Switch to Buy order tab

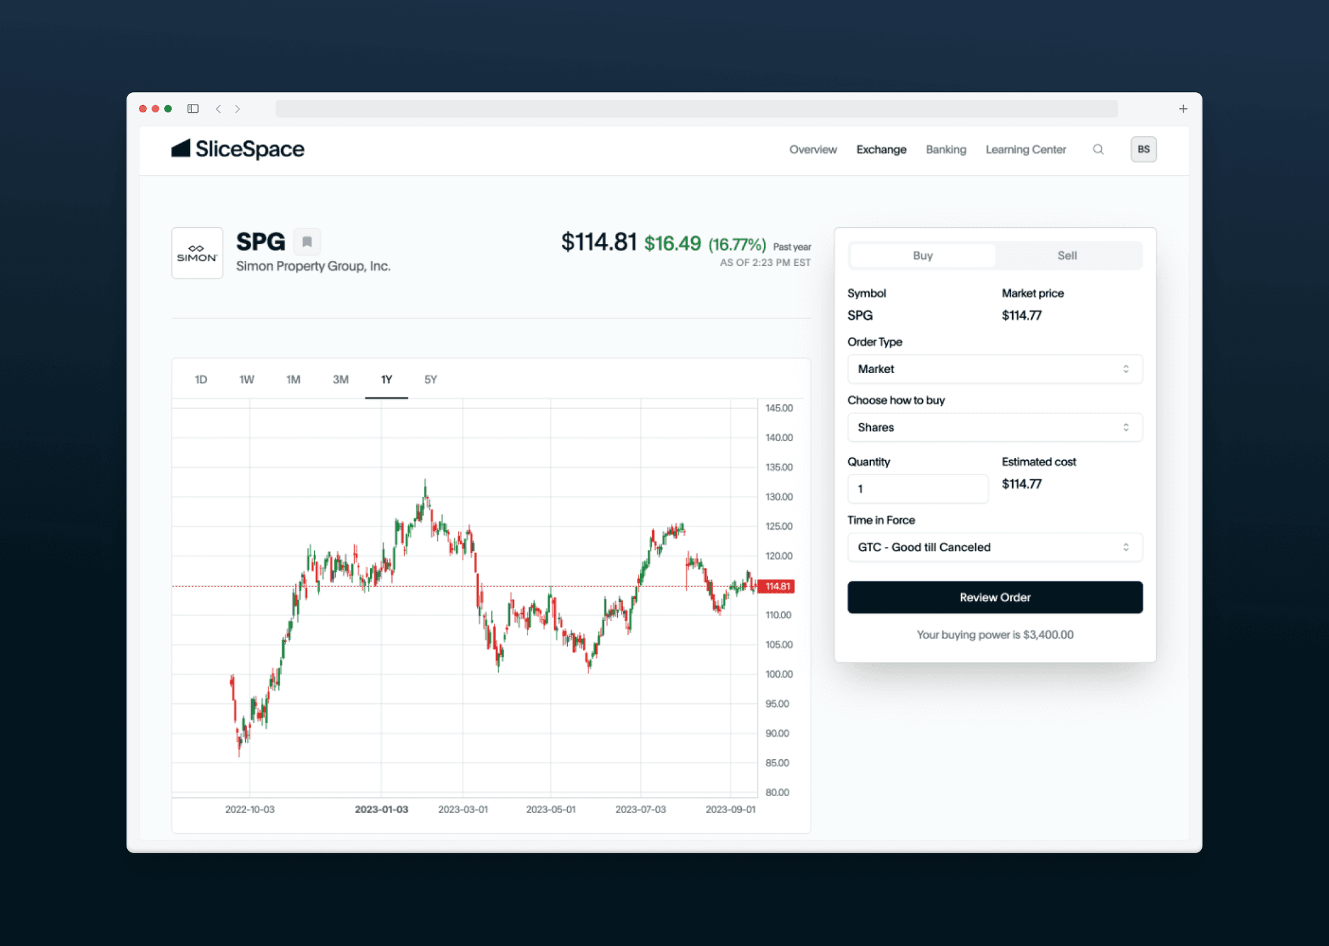tap(921, 255)
